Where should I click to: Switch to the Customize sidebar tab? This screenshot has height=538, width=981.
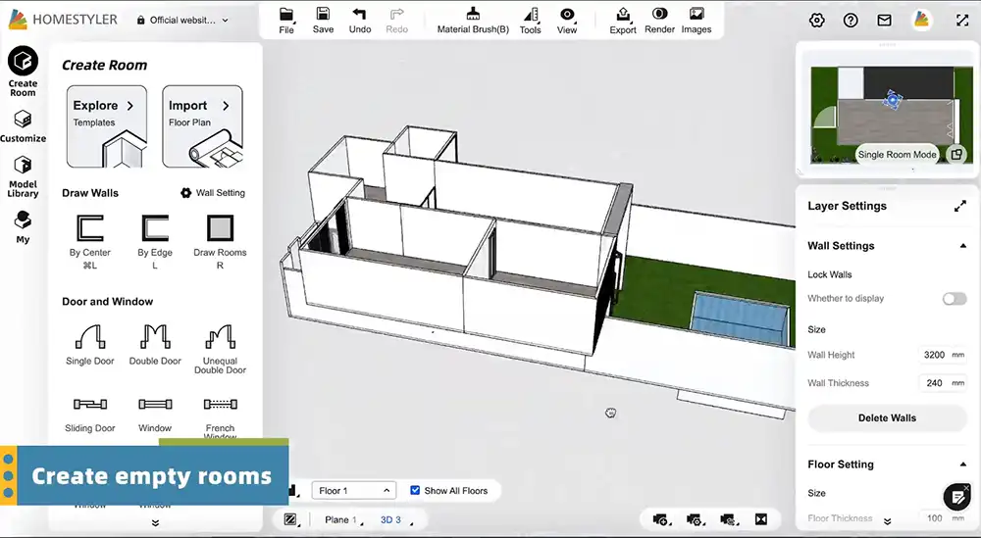[23, 126]
